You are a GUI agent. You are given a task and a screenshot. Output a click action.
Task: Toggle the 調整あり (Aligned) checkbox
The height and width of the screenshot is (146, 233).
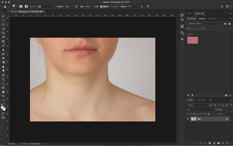101,7
